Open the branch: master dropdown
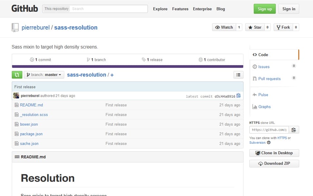The height and width of the screenshot is (196, 313). (x=44, y=75)
